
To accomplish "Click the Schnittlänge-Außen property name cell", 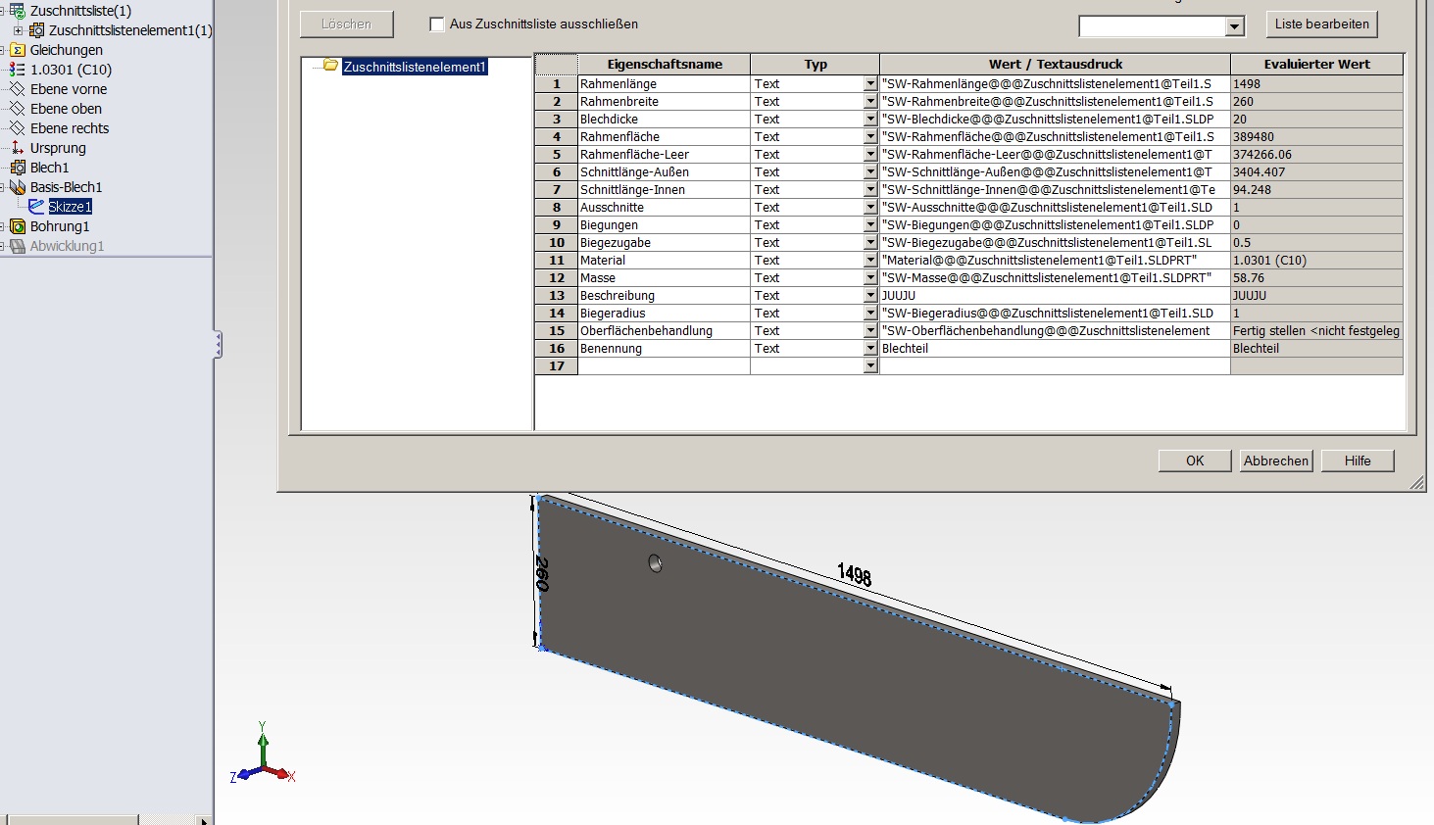I will (x=664, y=172).
